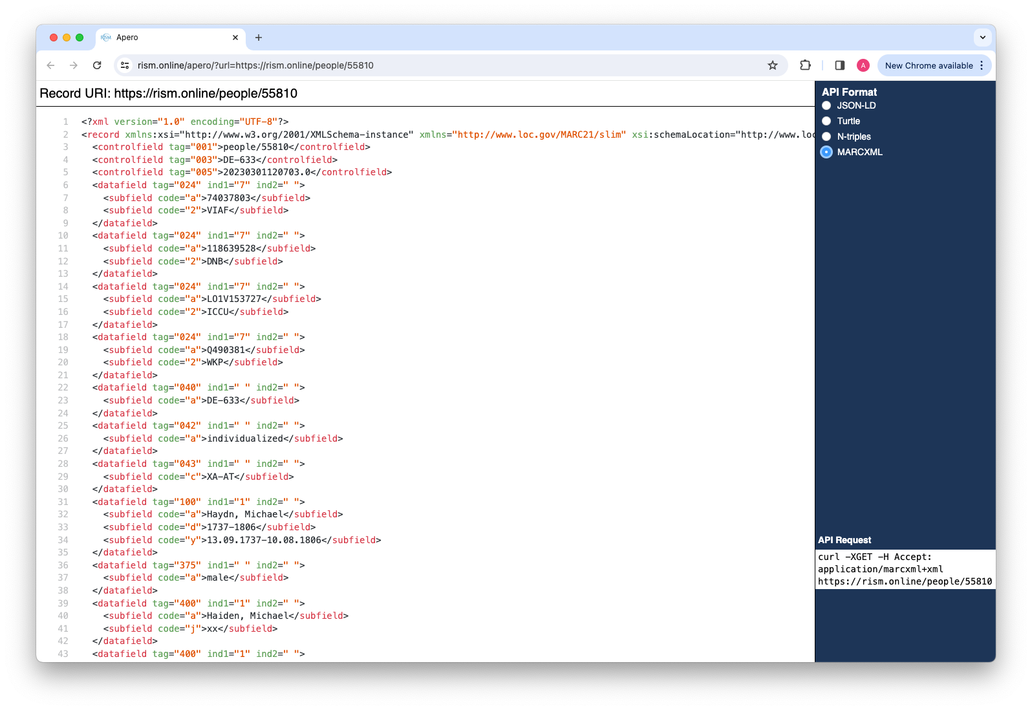Screen dimensions: 1032x710
Task: Click the 'DE-633' controlfield 003 value
Action: click(239, 160)
